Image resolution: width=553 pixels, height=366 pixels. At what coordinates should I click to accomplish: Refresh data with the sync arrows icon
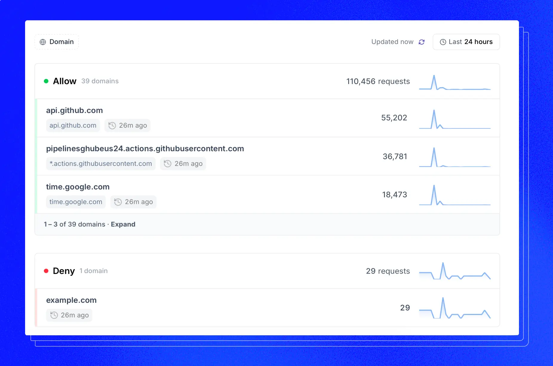click(x=422, y=42)
